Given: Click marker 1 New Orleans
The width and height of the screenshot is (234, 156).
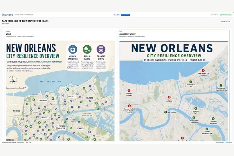Looking at the screenshot, I should coord(165,112).
